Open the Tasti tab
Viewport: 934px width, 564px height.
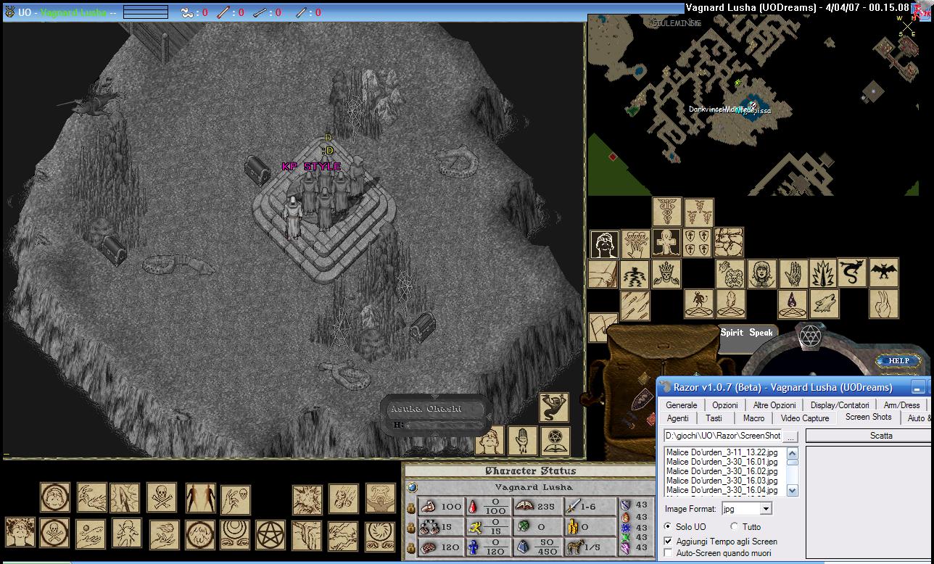coord(714,418)
